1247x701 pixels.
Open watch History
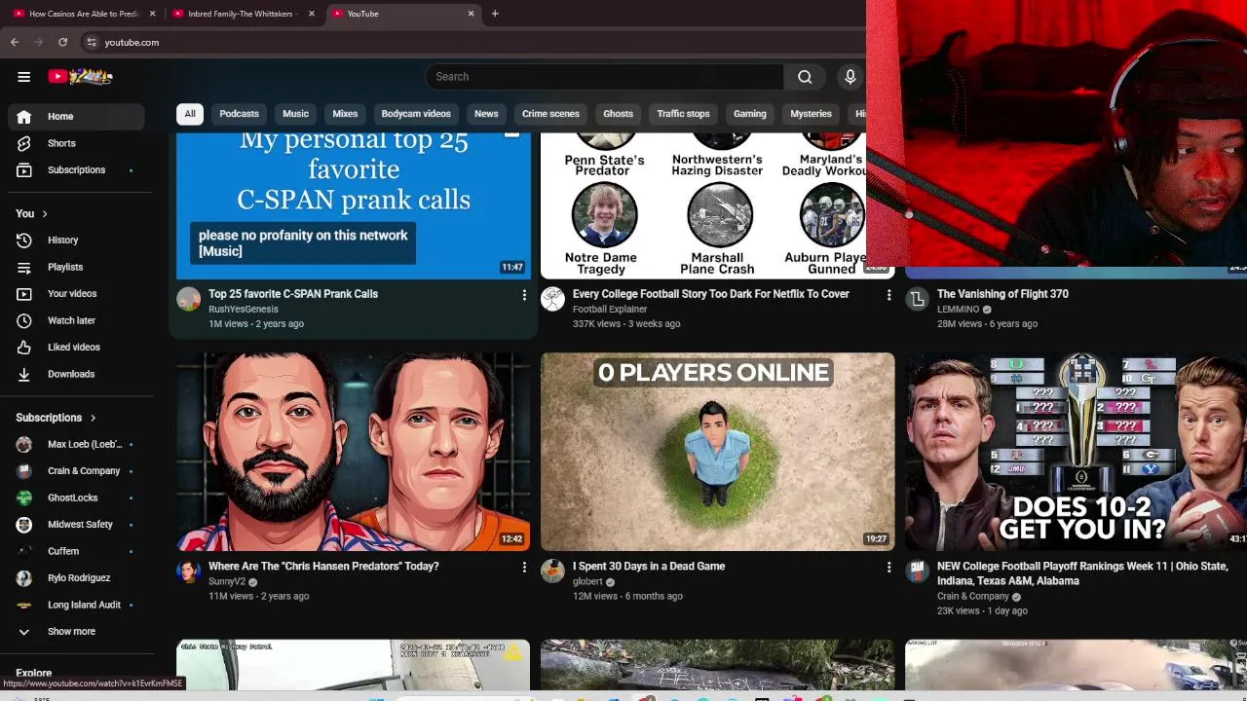(x=76, y=240)
